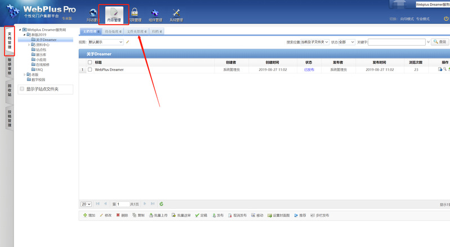Check the WebPlus Dreamer row checkbox
This screenshot has width=450, height=247.
(x=90, y=69)
